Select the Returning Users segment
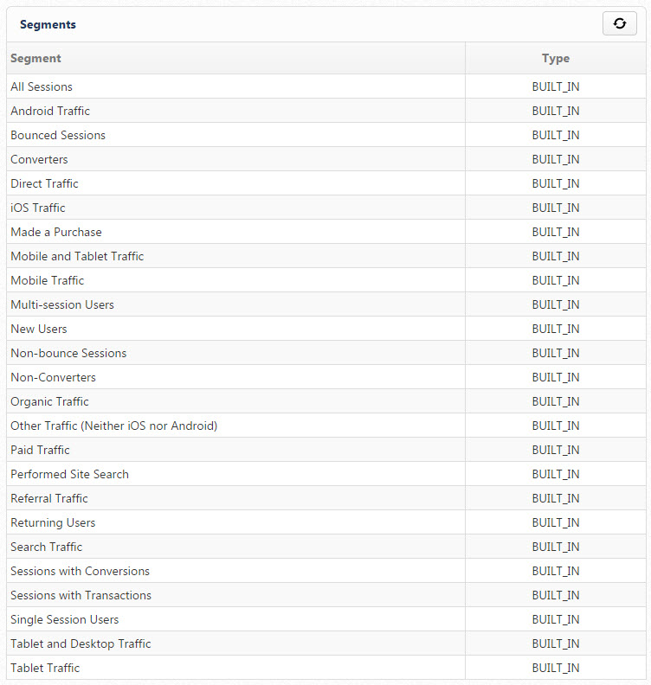Screen dimensions: 651x685 click(53, 522)
